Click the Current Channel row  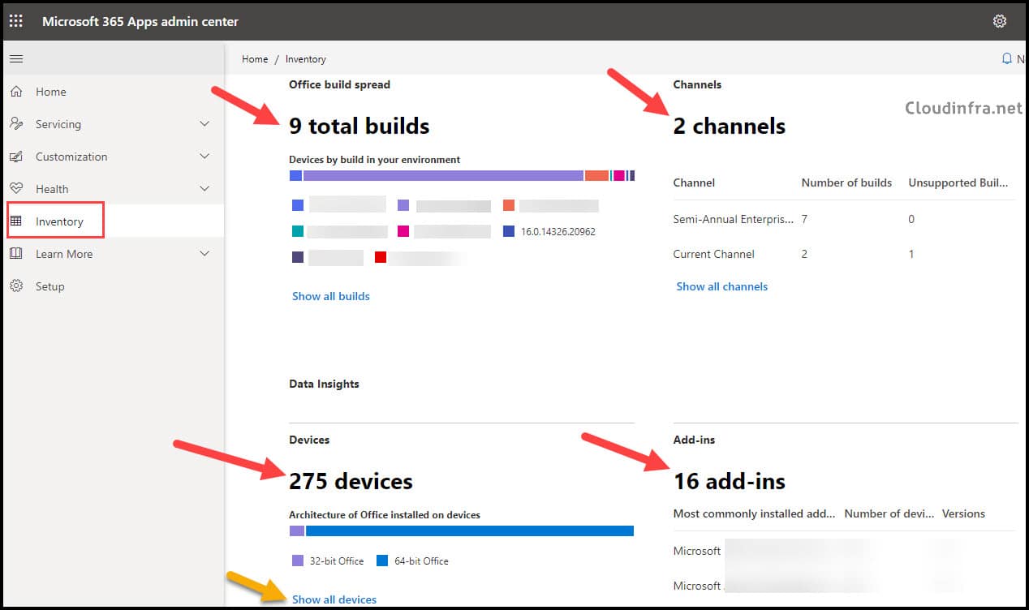[x=844, y=254]
